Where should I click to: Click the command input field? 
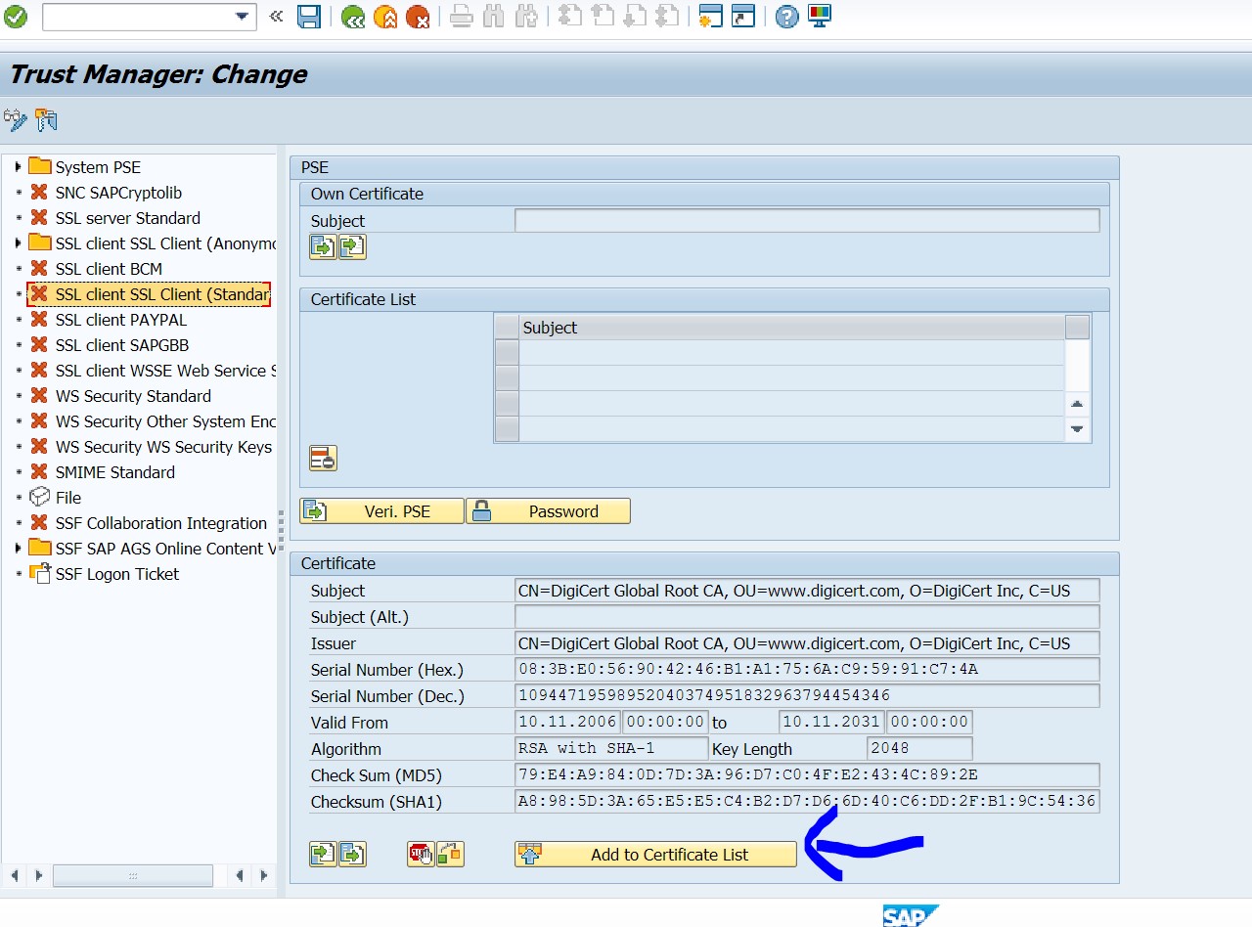point(137,17)
